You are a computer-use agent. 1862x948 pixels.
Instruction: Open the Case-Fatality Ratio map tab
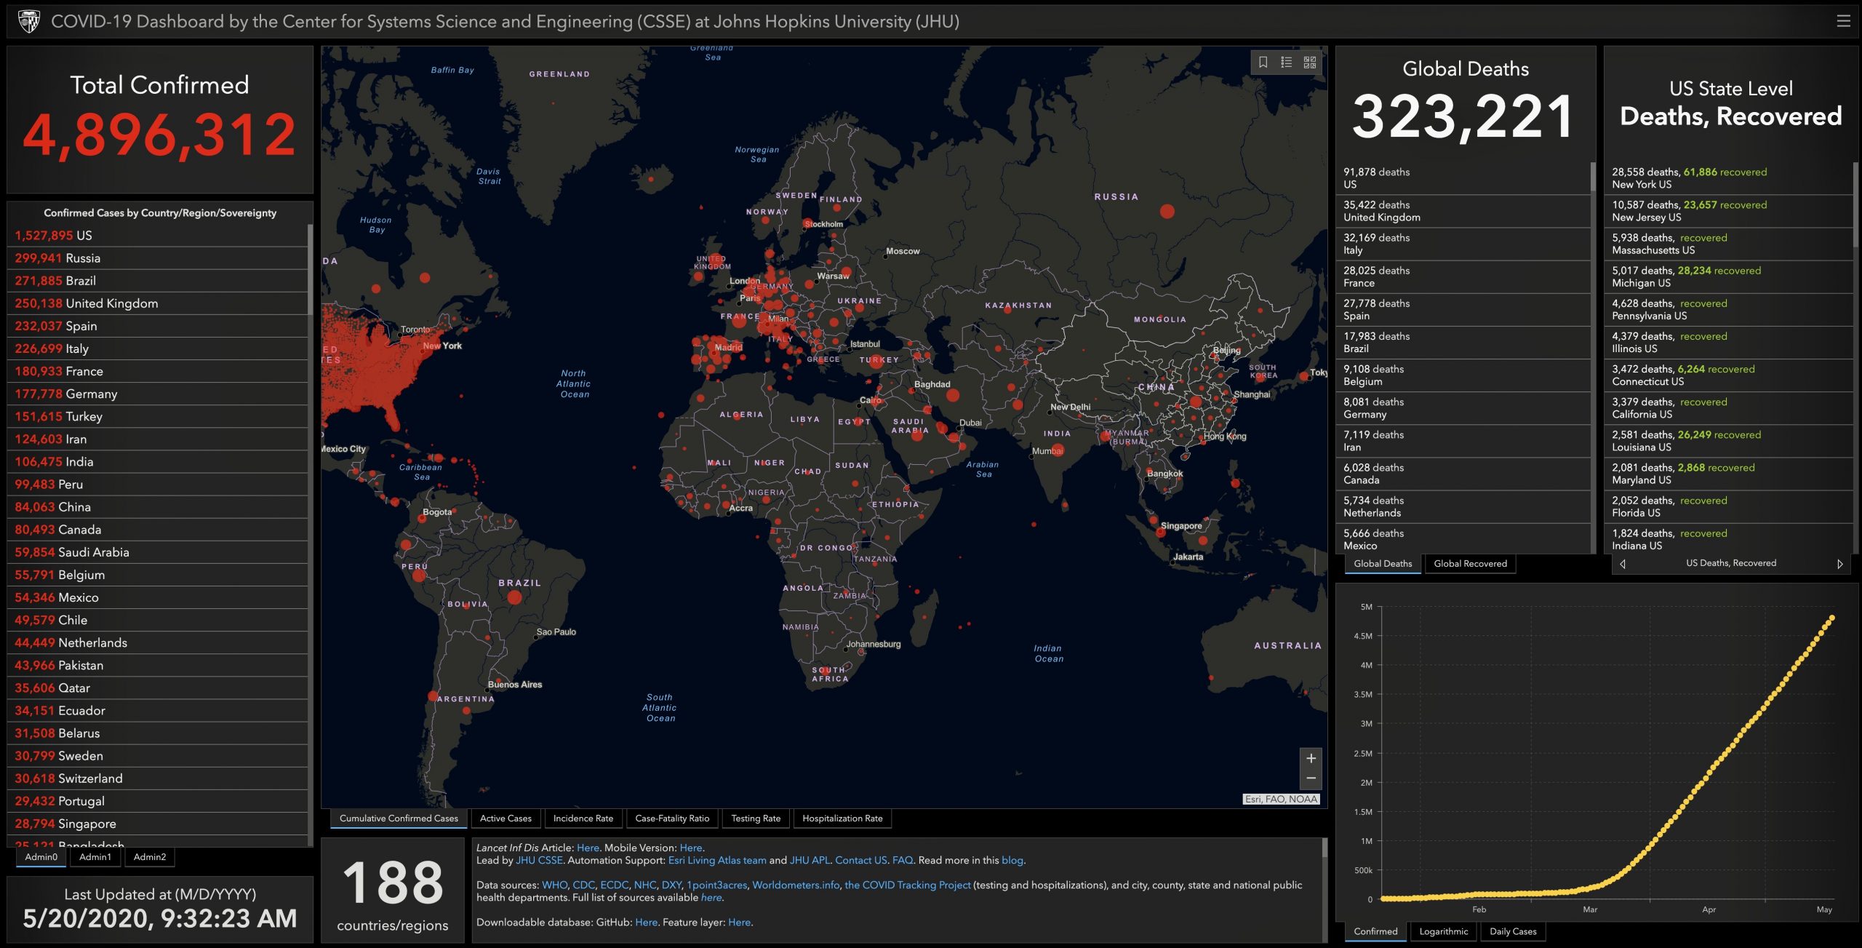pos(672,818)
